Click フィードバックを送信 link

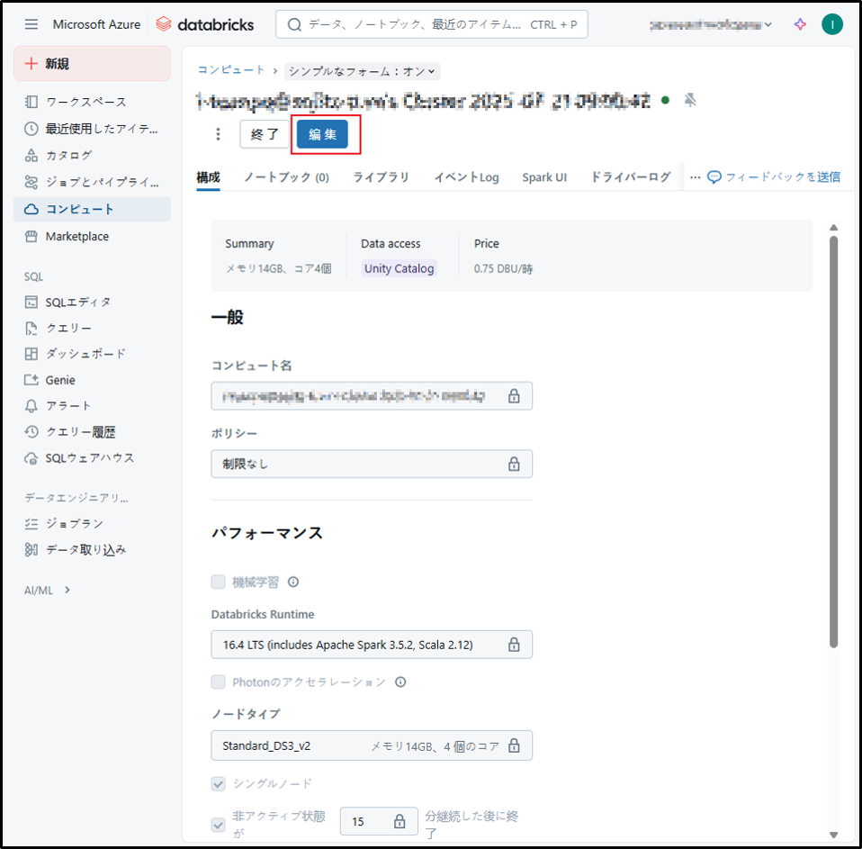(x=774, y=177)
